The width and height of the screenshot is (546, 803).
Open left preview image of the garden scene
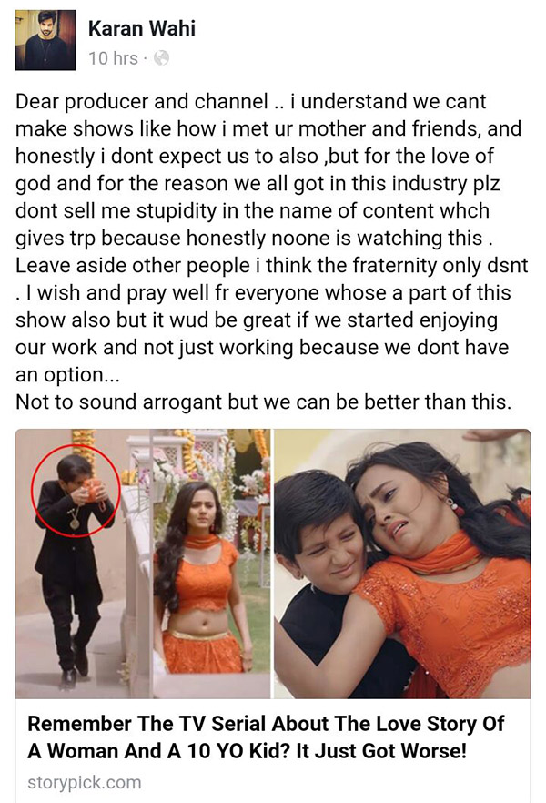143,564
